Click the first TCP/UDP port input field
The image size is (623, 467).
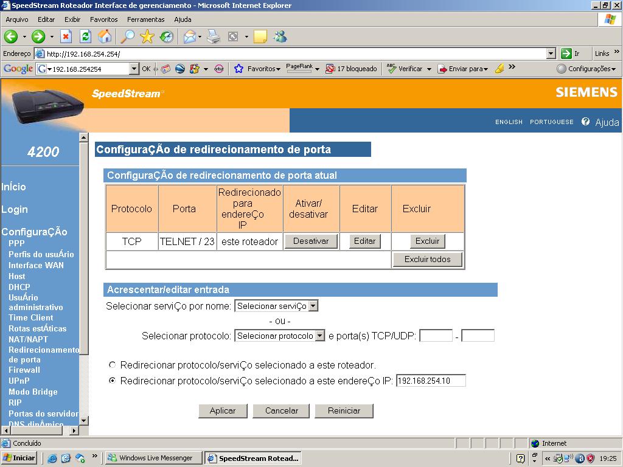(436, 336)
